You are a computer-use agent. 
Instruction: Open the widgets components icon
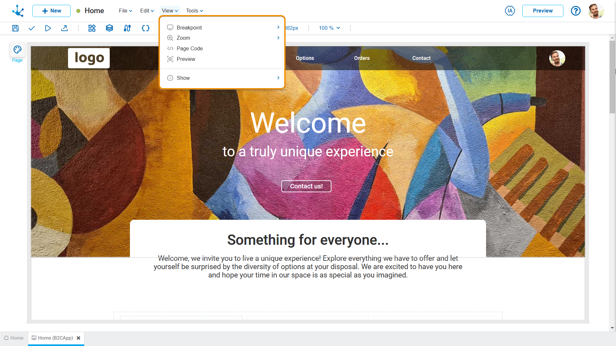coord(92,28)
